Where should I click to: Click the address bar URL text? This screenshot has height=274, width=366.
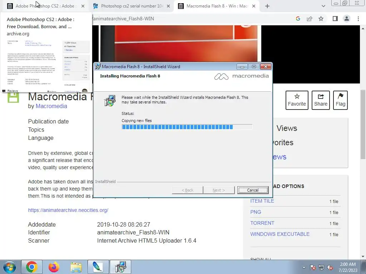(123, 19)
